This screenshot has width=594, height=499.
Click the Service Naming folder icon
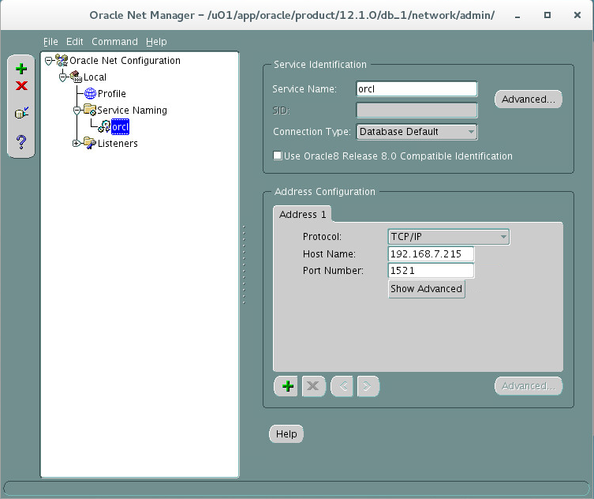[x=90, y=110]
